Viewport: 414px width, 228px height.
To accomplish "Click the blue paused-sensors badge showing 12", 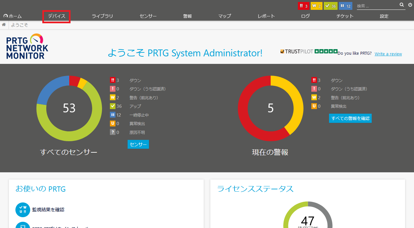I will (345, 6).
